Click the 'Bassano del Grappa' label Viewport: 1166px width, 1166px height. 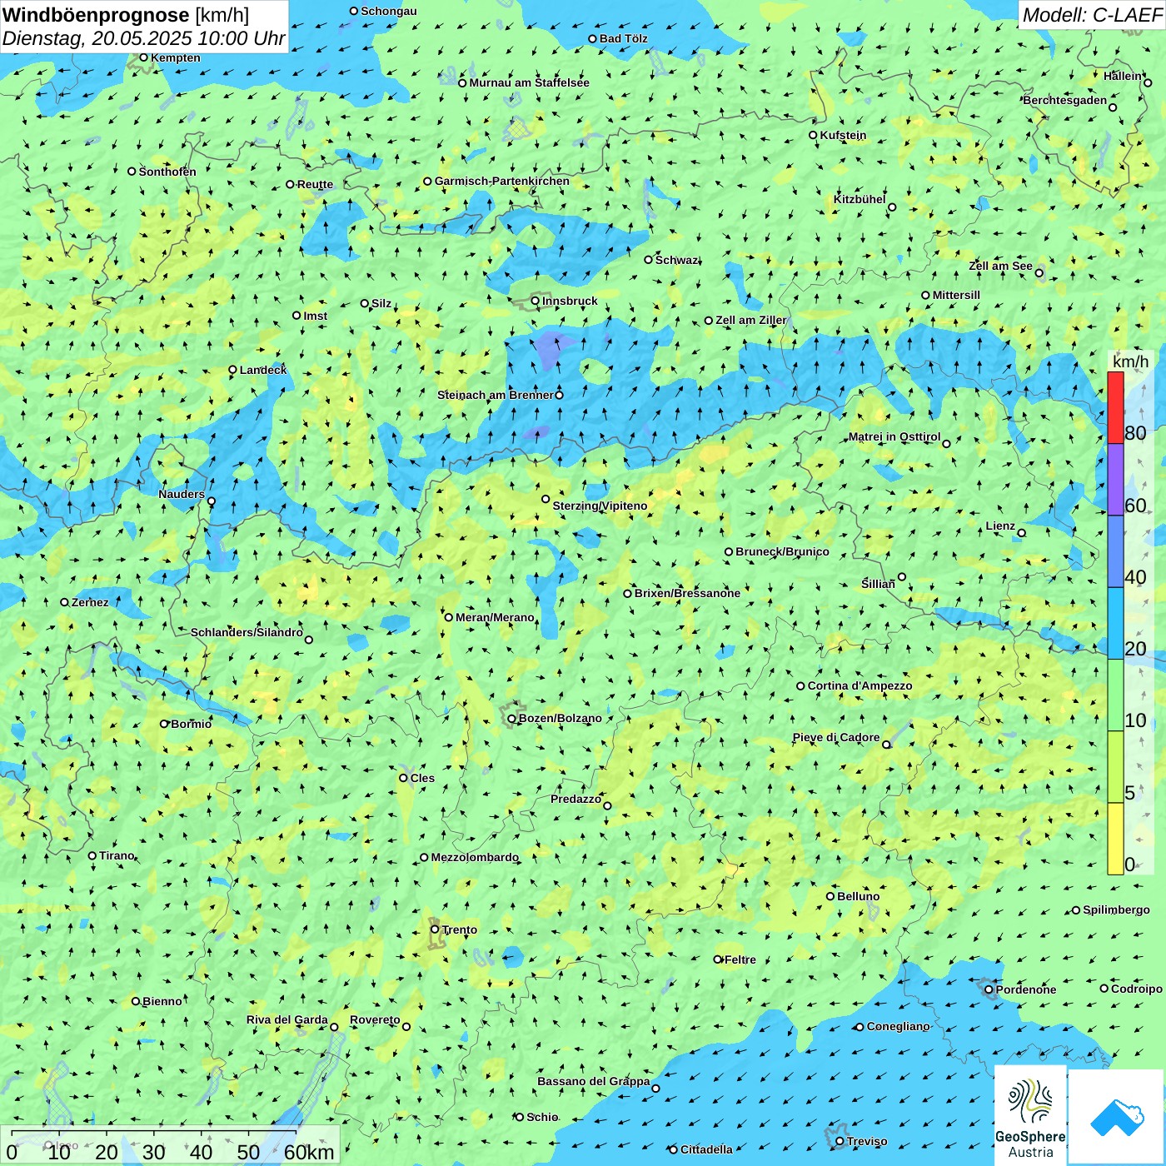(x=594, y=1081)
